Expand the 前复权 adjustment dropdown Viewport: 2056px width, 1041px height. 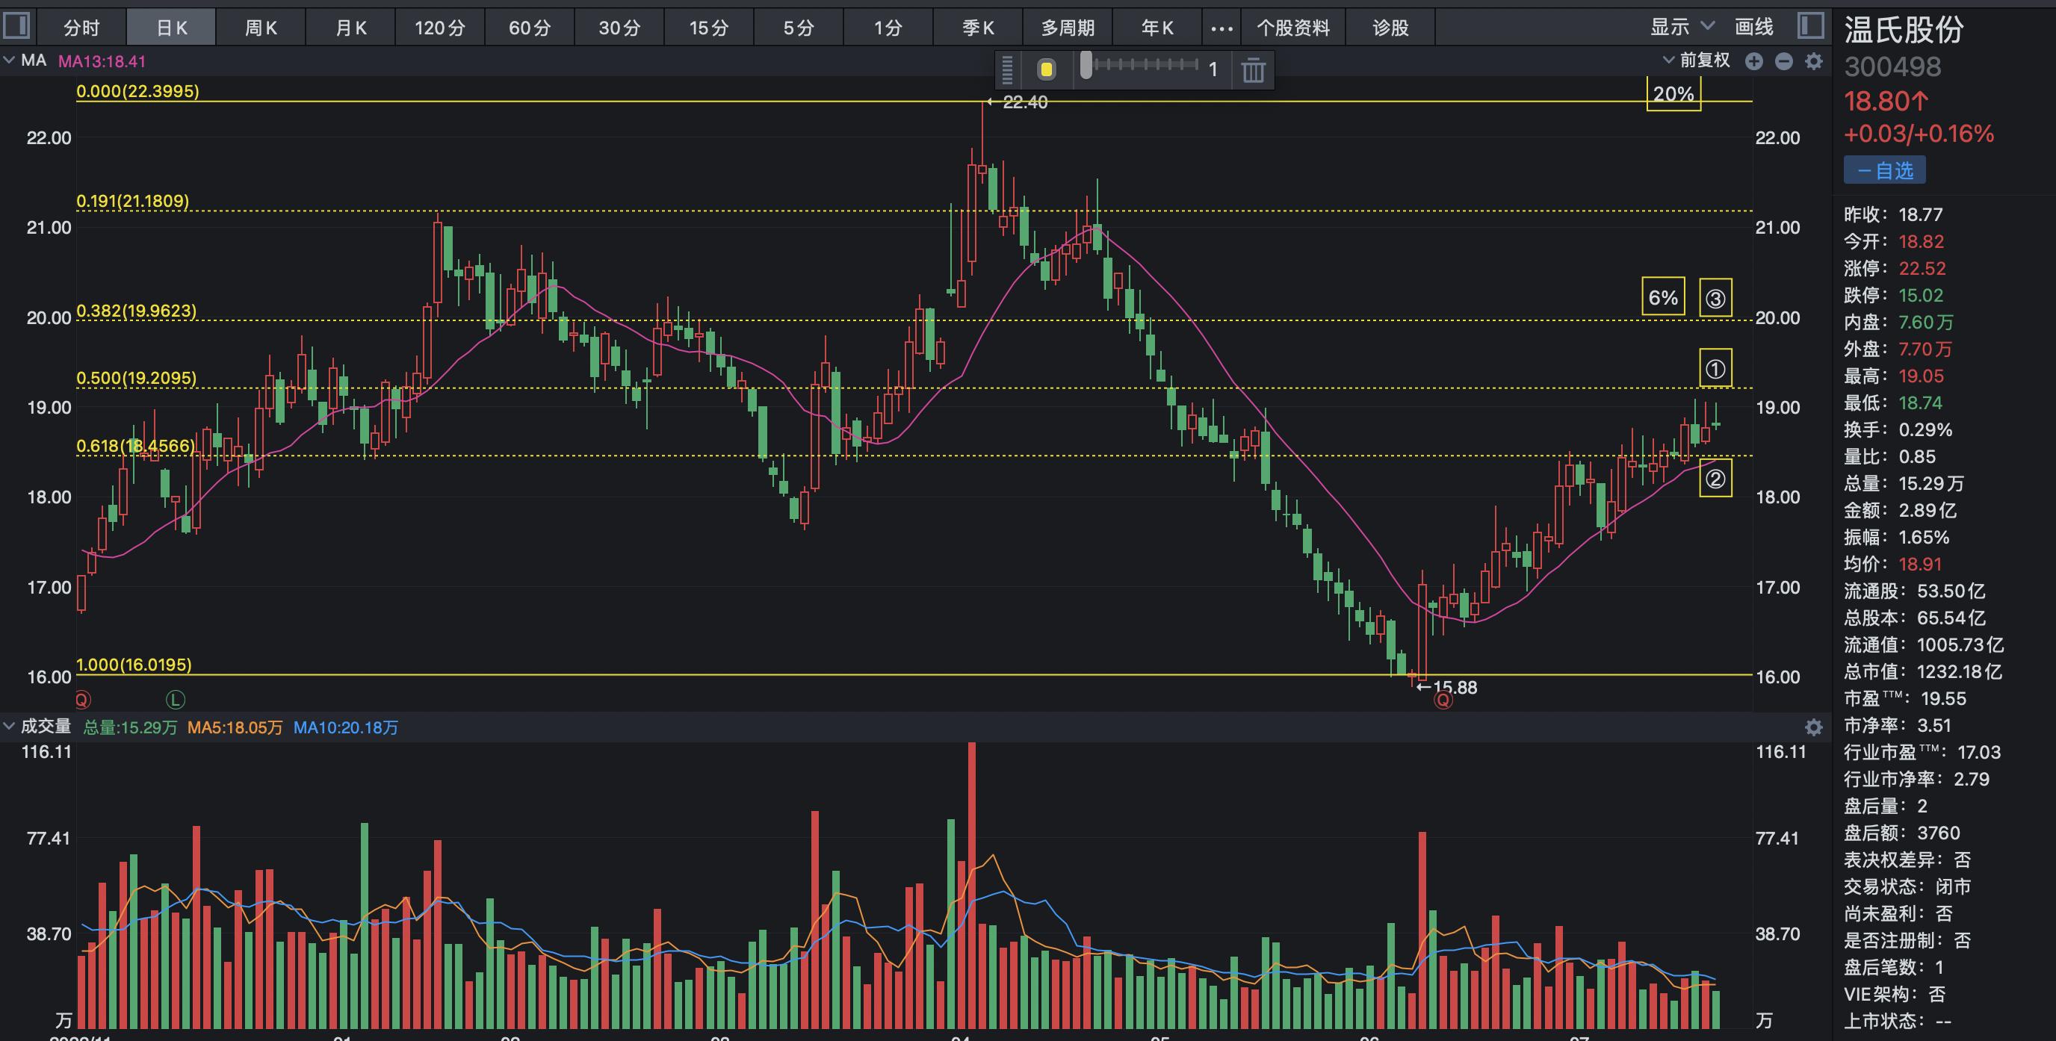(1697, 60)
